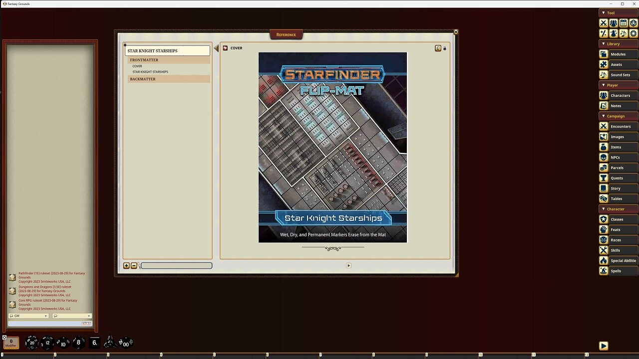Open the Modules library panel
The image size is (639, 359).
click(x=618, y=54)
